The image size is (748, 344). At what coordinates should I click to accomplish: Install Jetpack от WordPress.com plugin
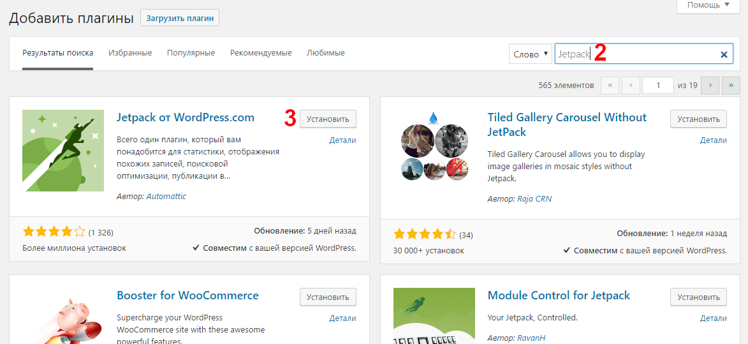tap(328, 119)
